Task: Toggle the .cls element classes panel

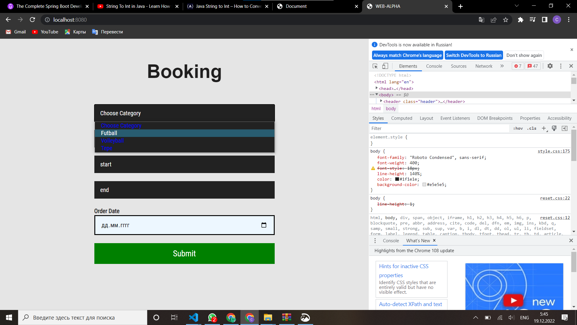Action: tap(532, 128)
